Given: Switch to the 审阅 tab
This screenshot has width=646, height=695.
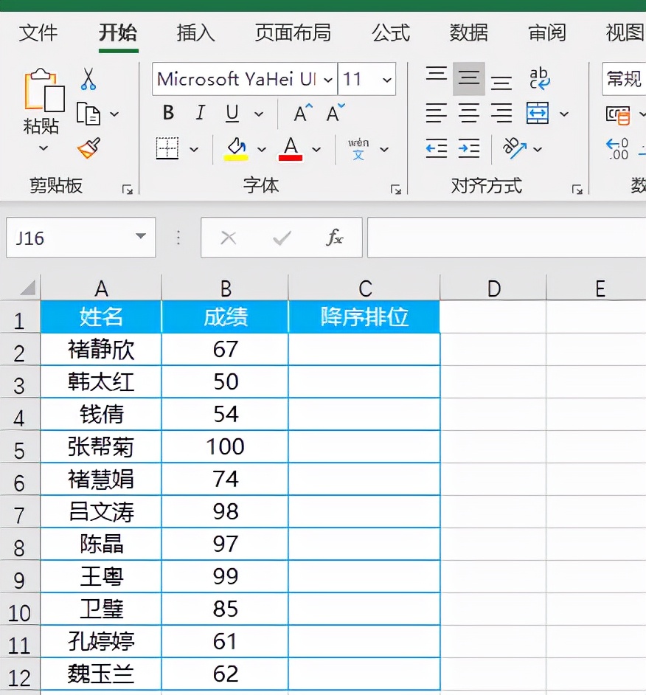Looking at the screenshot, I should pos(547,32).
